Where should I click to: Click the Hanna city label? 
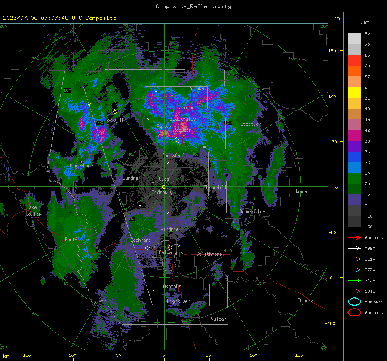tap(301, 191)
